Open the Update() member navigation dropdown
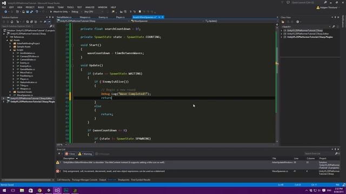The width and height of the screenshot is (346, 194). pos(241,21)
